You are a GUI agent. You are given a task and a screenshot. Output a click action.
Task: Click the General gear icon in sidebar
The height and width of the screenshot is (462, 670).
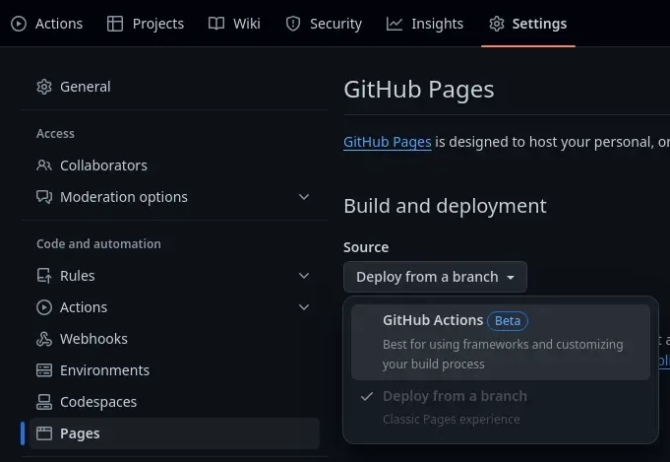[x=44, y=87]
